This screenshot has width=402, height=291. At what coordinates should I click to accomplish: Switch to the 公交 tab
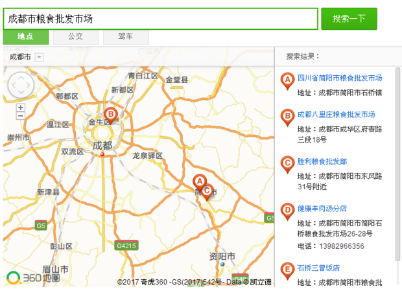(76, 37)
